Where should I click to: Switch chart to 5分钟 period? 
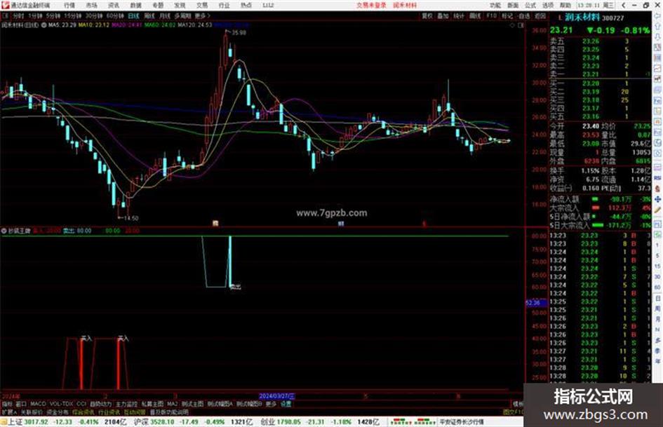(x=53, y=15)
